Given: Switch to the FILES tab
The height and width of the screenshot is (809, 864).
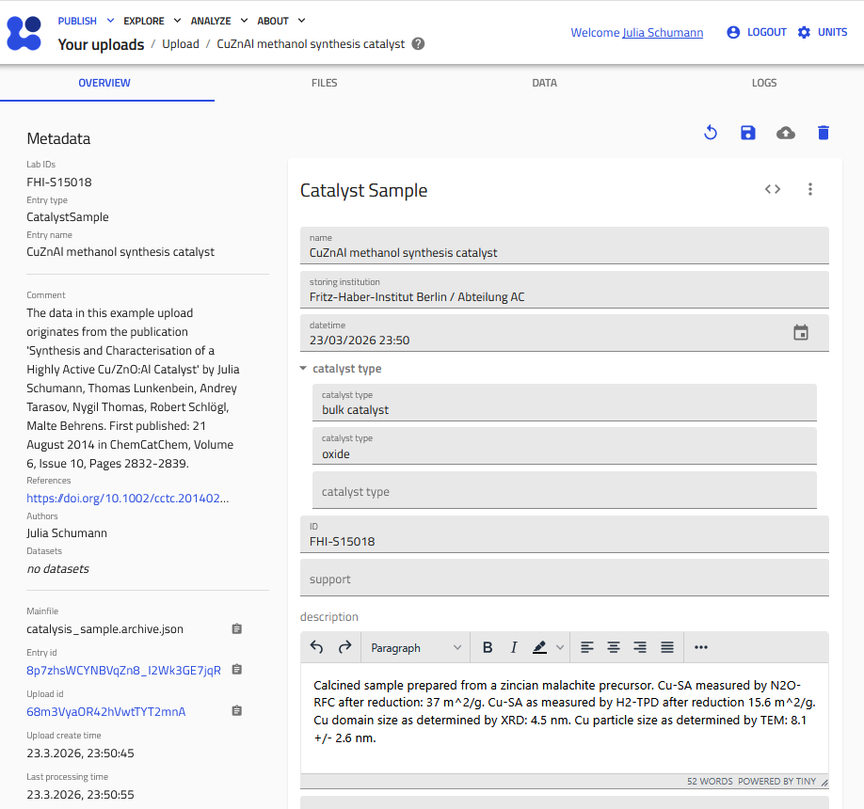Looking at the screenshot, I should coord(324,83).
